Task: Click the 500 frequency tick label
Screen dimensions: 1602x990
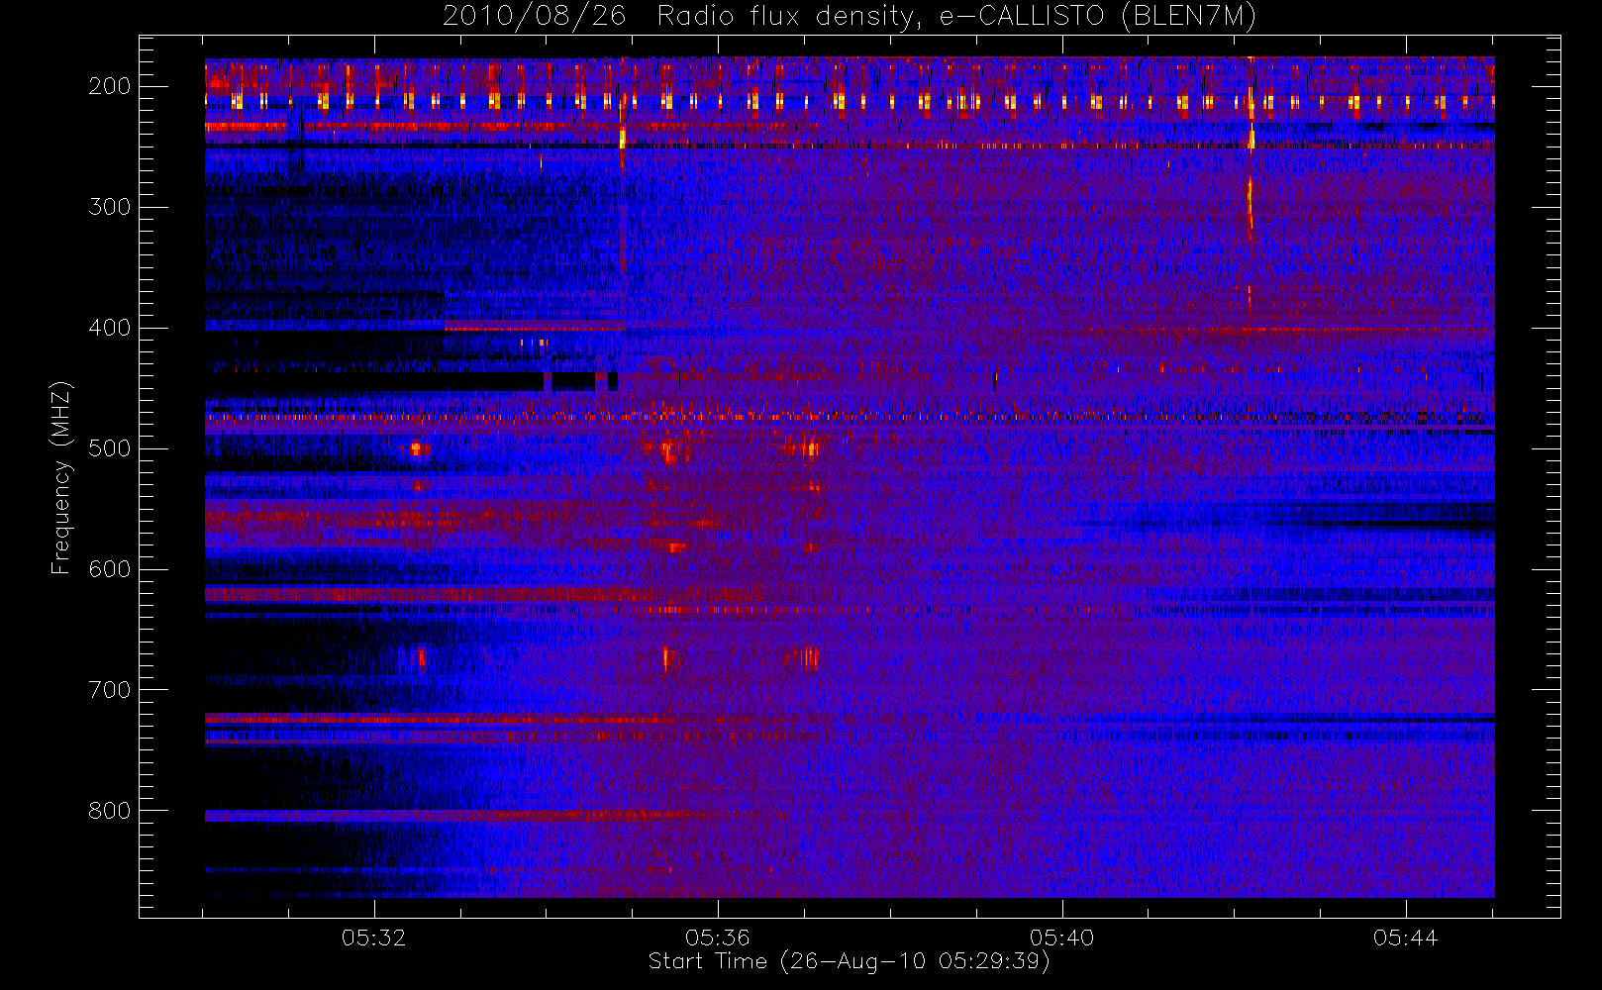Action: point(110,448)
